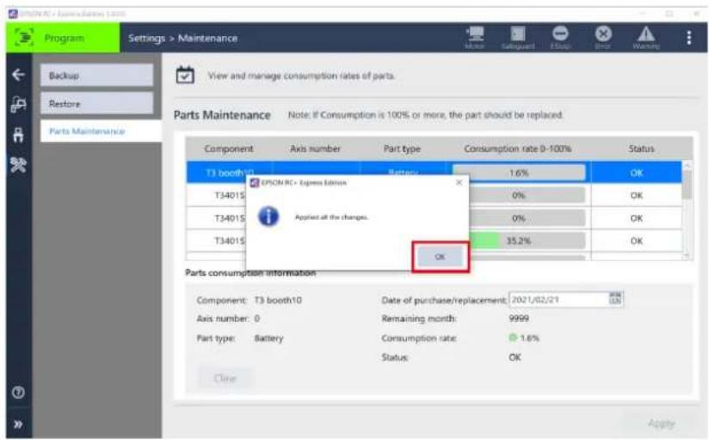Image resolution: width=709 pixels, height=440 pixels.
Task: Close the EPSON RC+ message dialog
Action: click(x=459, y=182)
